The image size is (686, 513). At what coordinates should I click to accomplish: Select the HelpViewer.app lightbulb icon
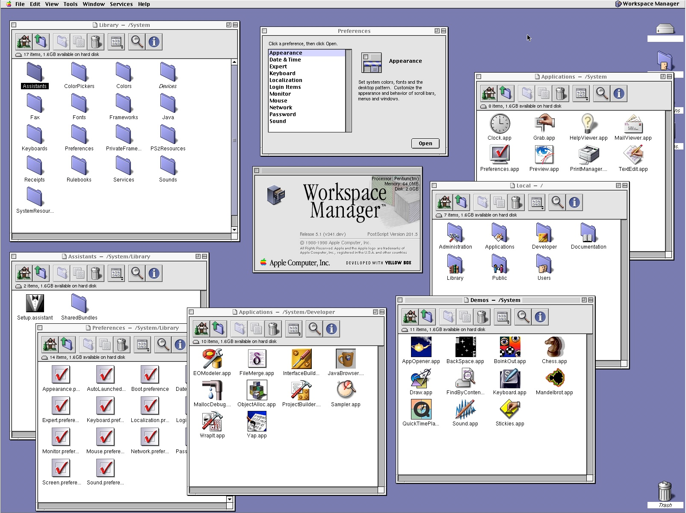tap(588, 124)
